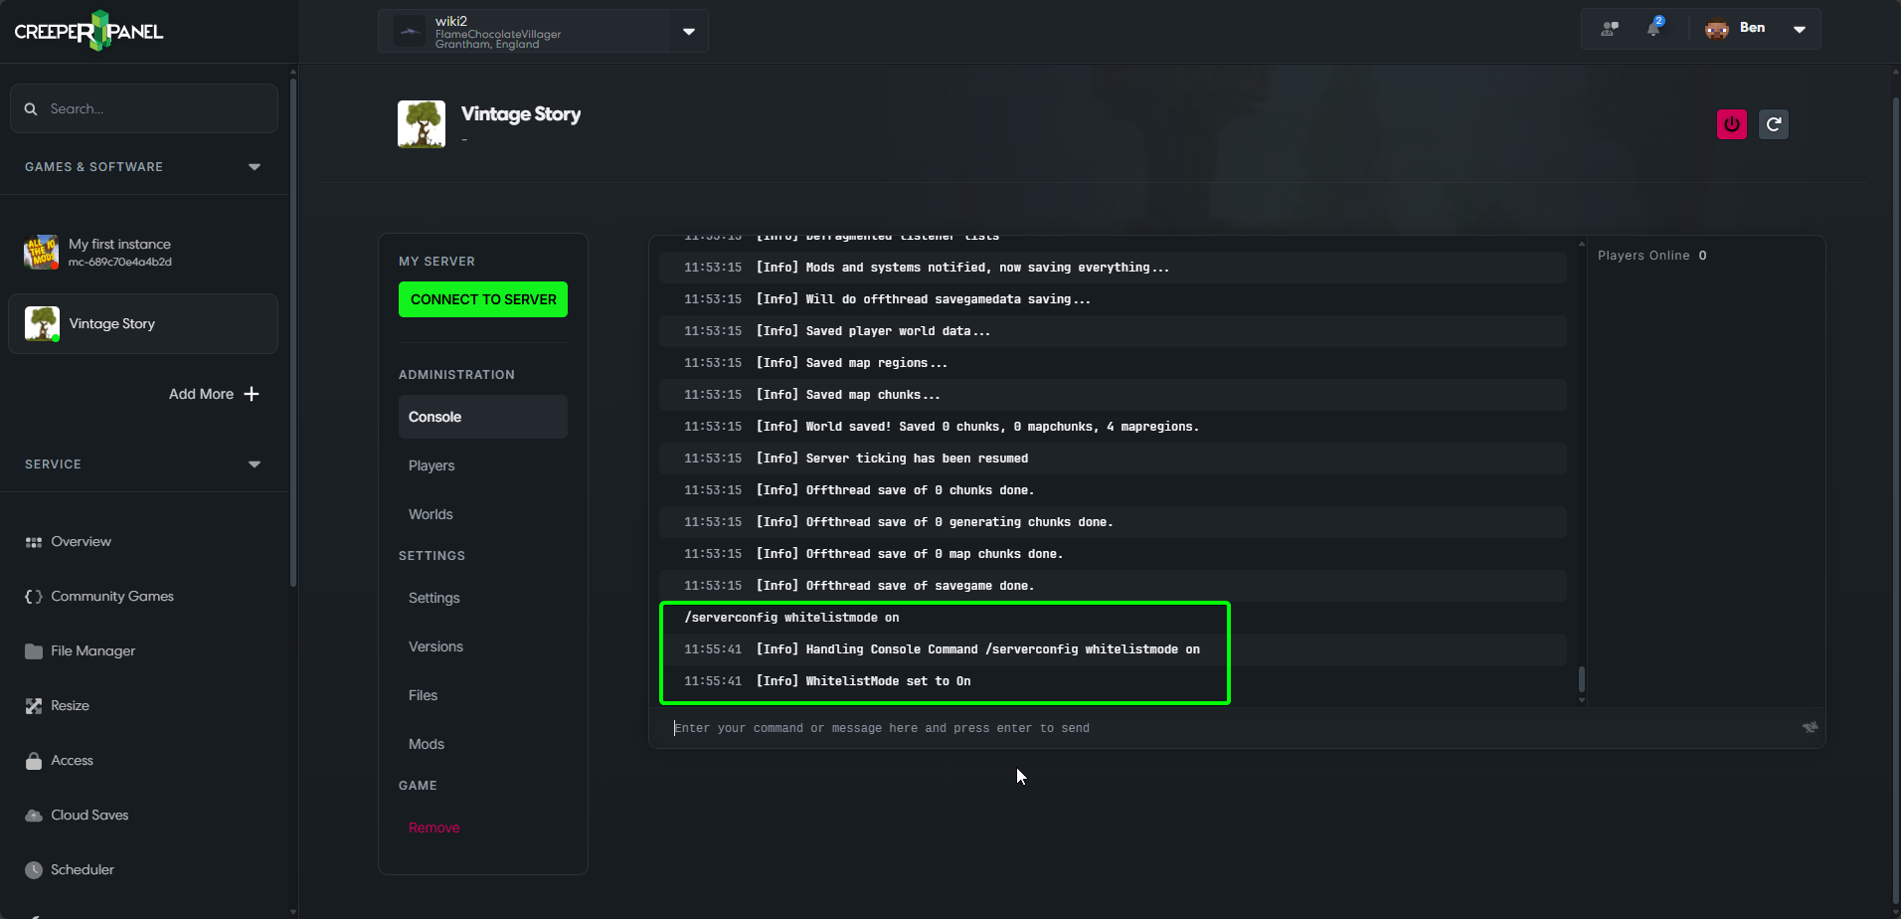Click the Players Online count text

1652,256
